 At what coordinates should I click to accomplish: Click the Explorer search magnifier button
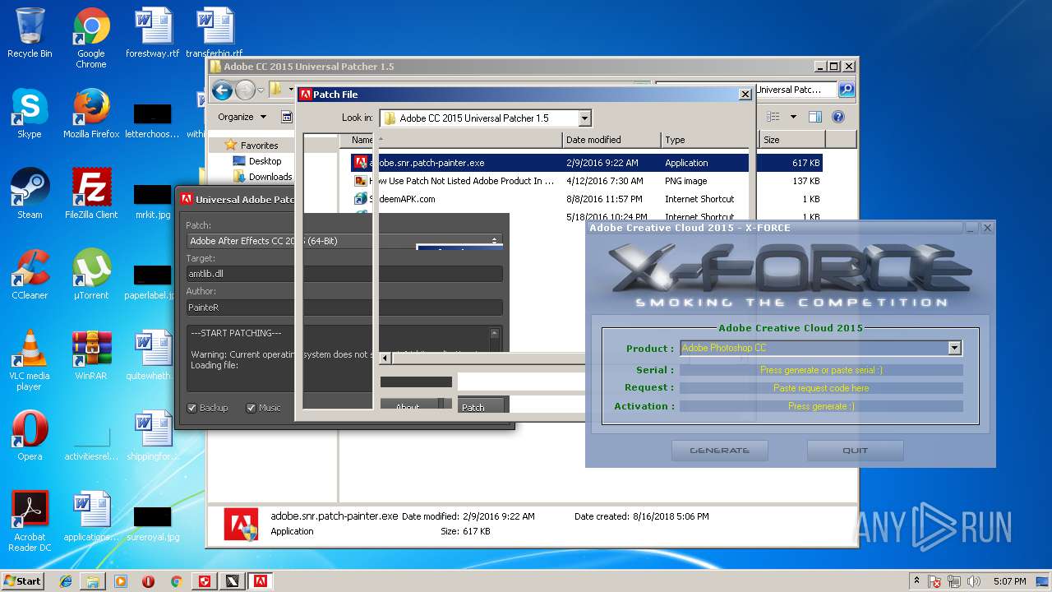tap(846, 90)
